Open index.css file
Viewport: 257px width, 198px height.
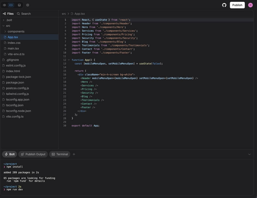30,43
